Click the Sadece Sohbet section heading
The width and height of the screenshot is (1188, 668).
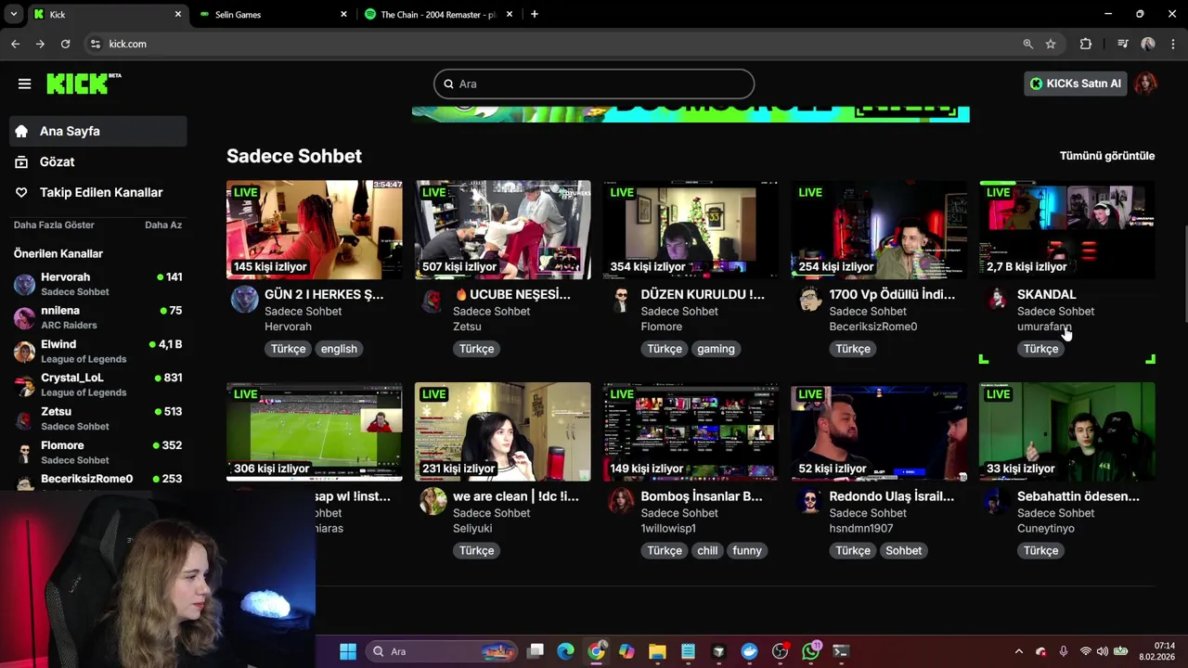click(294, 156)
